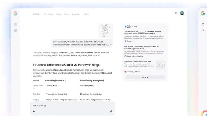Screen dimensions: 207x116
Task: Open options for University of Bristol source
Action: pos(164,72)
